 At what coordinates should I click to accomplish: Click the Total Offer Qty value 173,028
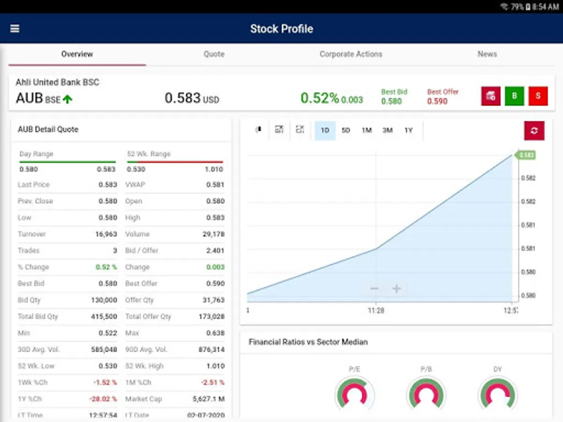pos(212,316)
